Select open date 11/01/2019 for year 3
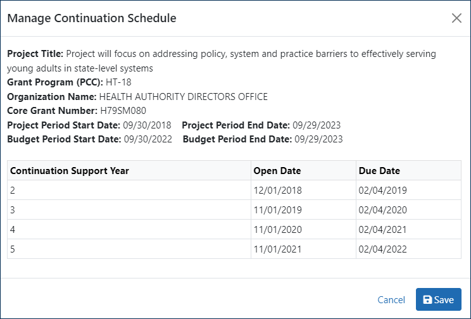Viewport: 471px width, 319px height. pos(303,210)
